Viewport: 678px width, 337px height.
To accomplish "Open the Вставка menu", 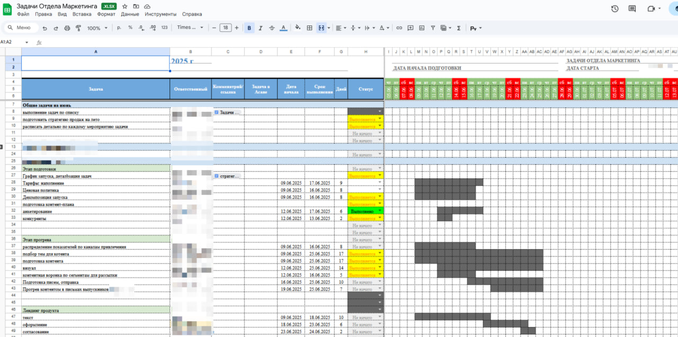I will [x=82, y=14].
